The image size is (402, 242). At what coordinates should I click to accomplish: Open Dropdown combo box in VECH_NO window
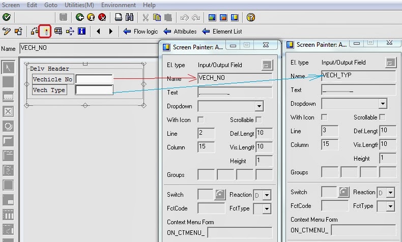coord(259,106)
